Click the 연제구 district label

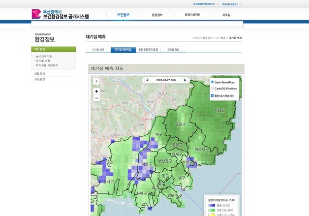tap(177, 154)
